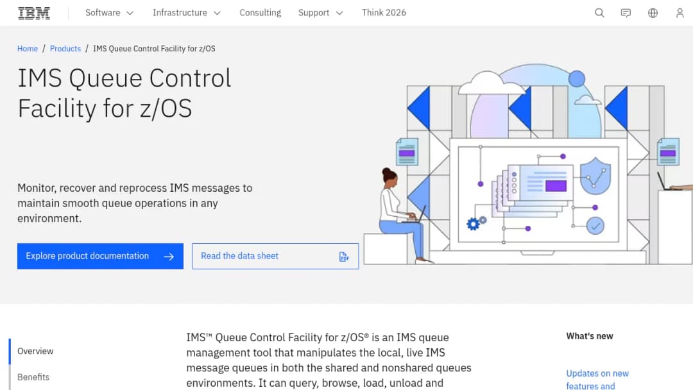Open the user profile icon
Image resolution: width=693 pixels, height=390 pixels.
680,13
